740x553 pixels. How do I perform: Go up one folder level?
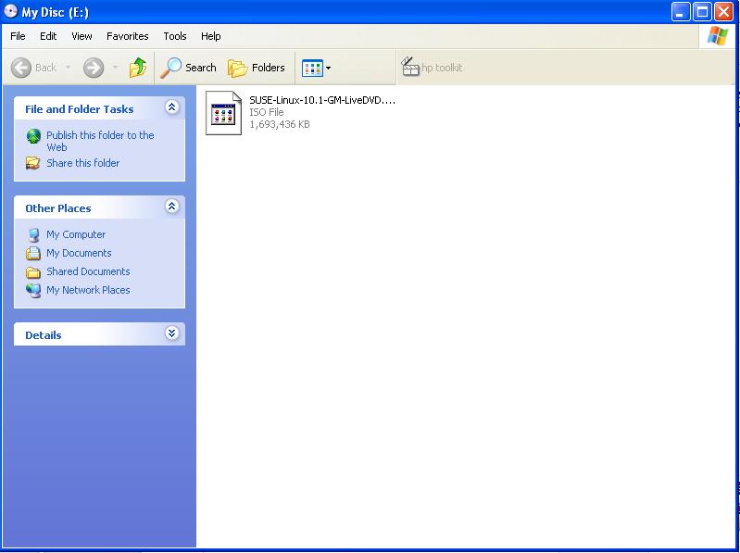point(138,68)
